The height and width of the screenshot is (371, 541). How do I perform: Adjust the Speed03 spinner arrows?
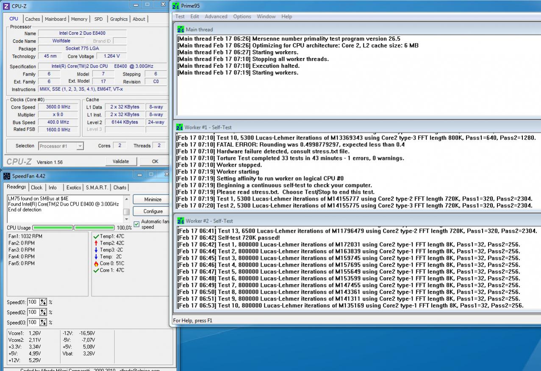point(43,323)
